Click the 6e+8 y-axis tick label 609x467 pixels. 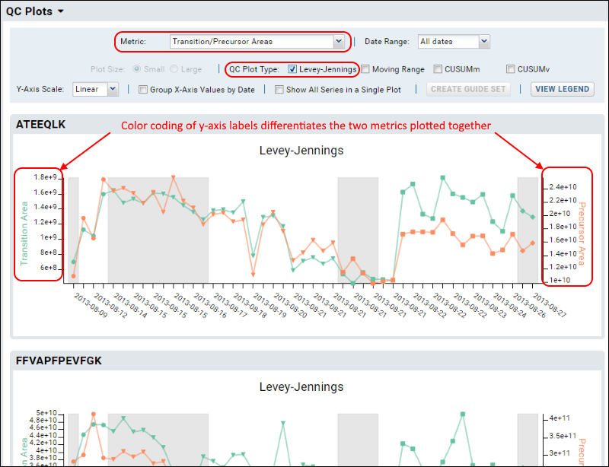click(x=48, y=268)
